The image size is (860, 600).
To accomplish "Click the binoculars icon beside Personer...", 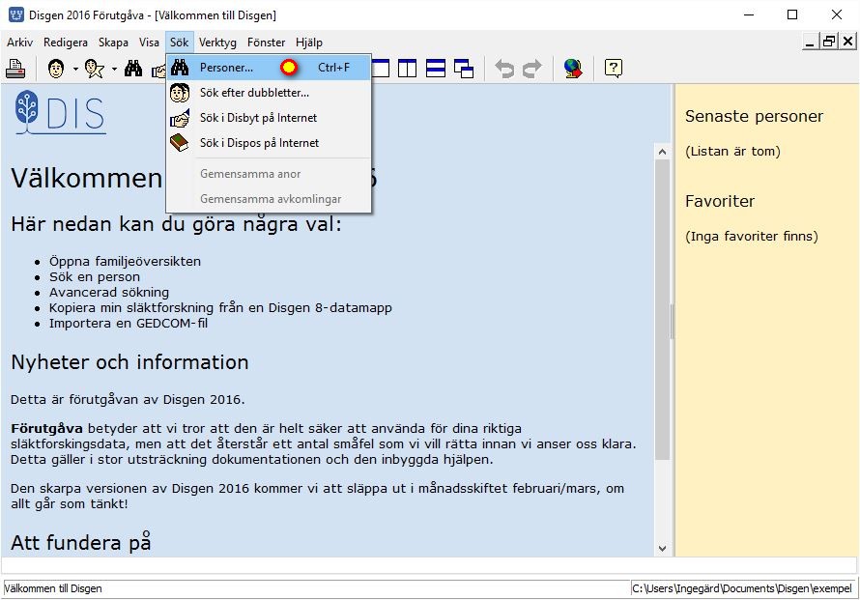I will point(180,68).
